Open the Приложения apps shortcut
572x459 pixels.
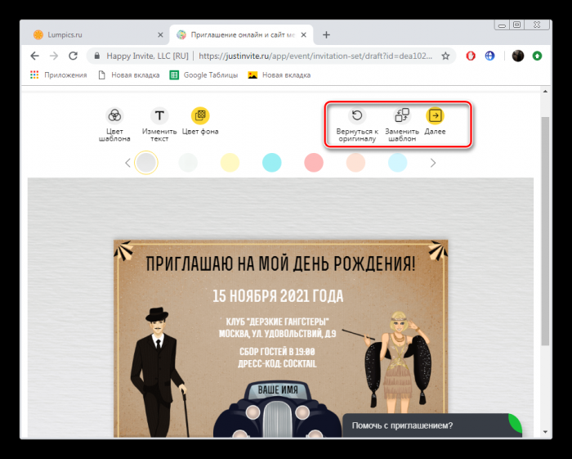59,74
